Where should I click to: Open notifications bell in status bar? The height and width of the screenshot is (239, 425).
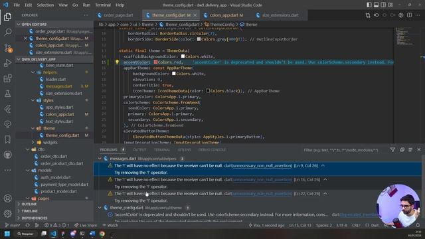tap(418, 225)
